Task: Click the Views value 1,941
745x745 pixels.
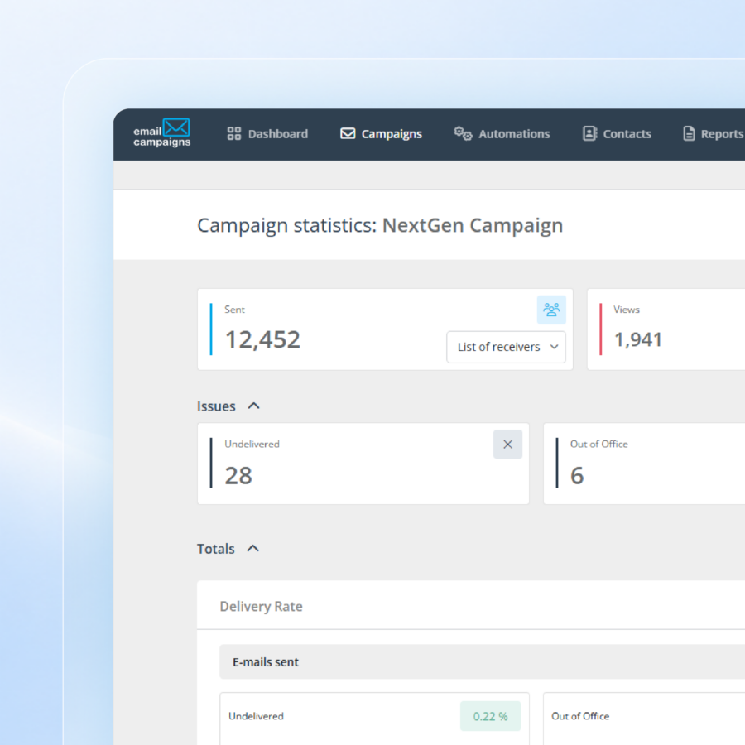Action: [638, 339]
